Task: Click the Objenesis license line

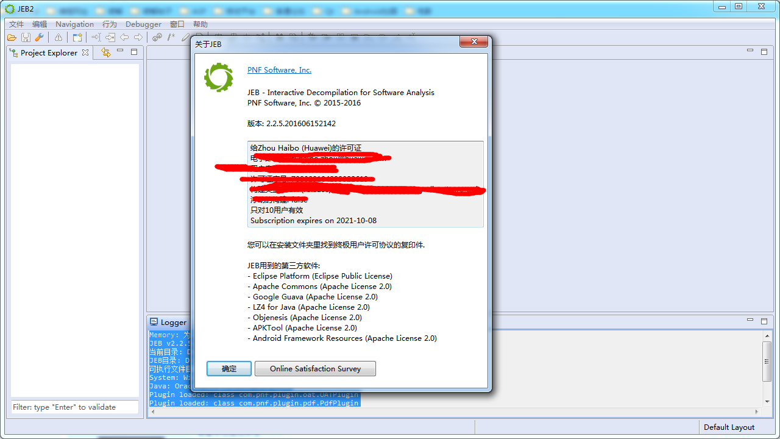Action: pyautogui.click(x=305, y=318)
